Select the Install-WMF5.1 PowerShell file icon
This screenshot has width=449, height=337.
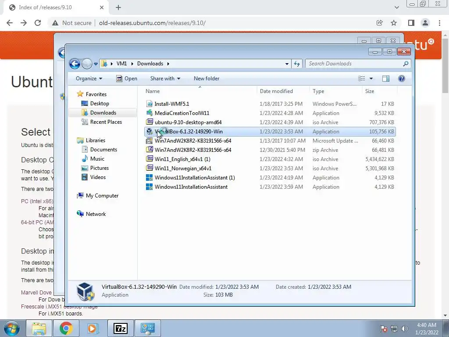(149, 104)
